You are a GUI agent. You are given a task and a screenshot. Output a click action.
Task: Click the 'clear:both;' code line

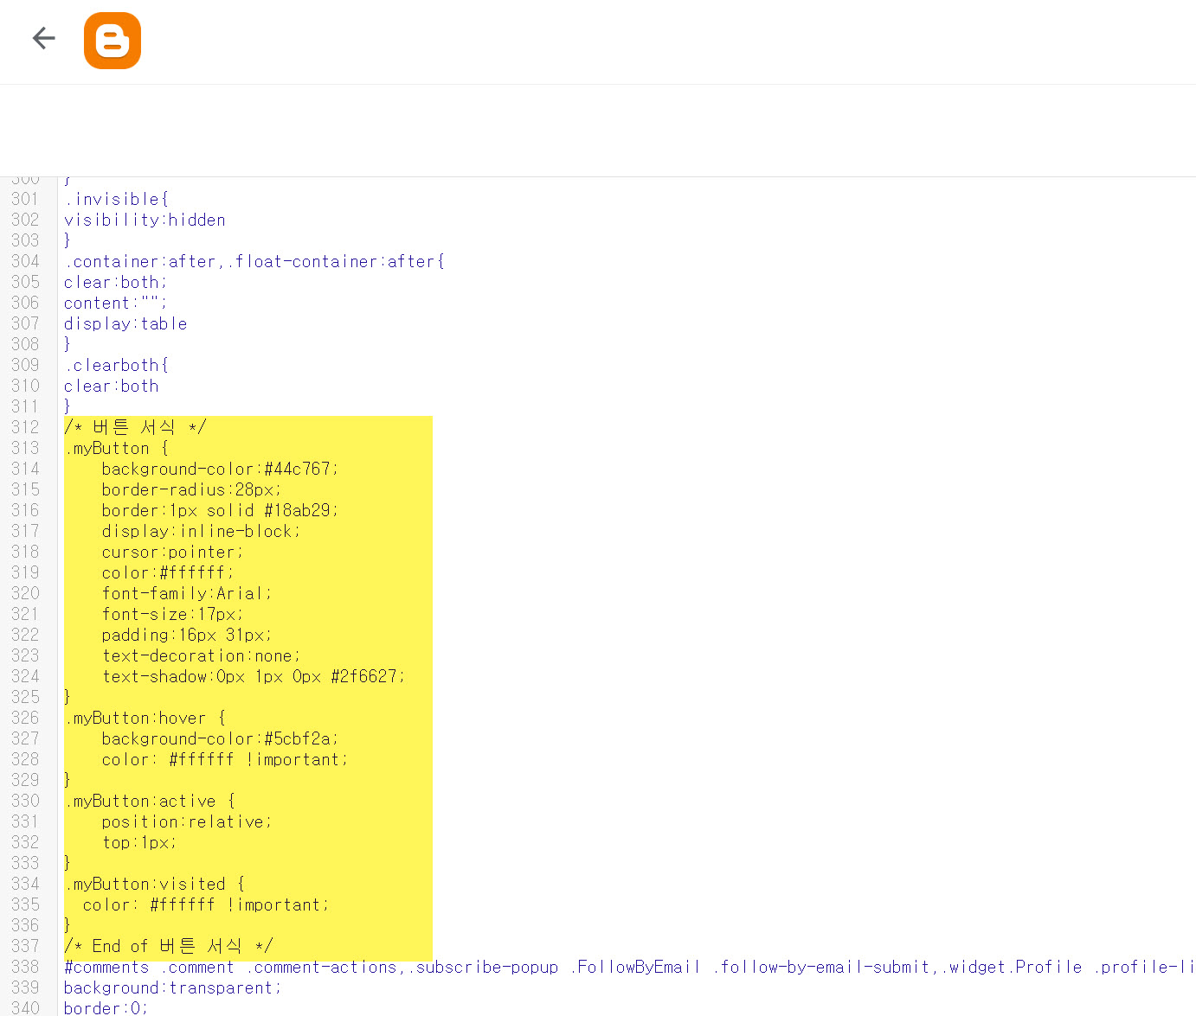pos(115,282)
